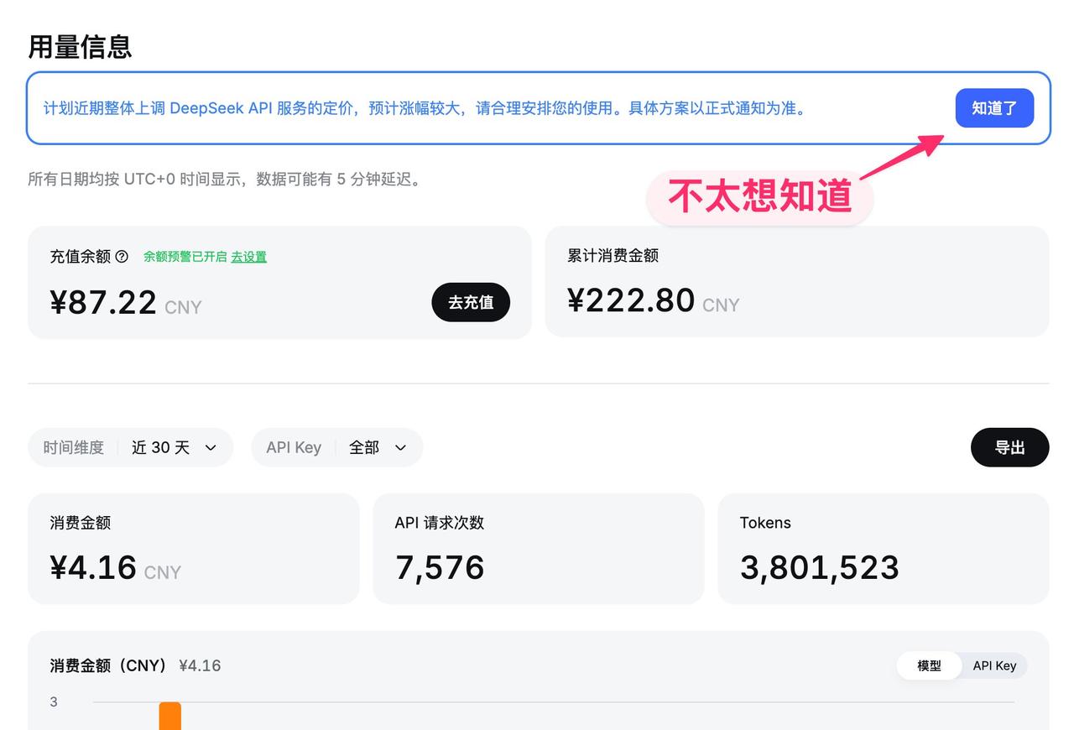The width and height of the screenshot is (1074, 730).
Task: Click the API 请求次数 label
Action: 440,523
